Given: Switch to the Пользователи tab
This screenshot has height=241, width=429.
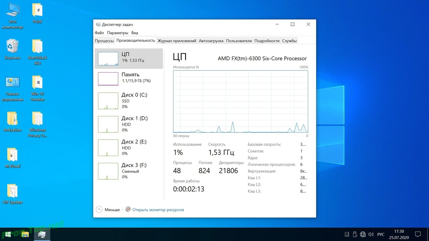Looking at the screenshot, I should pyautogui.click(x=239, y=41).
